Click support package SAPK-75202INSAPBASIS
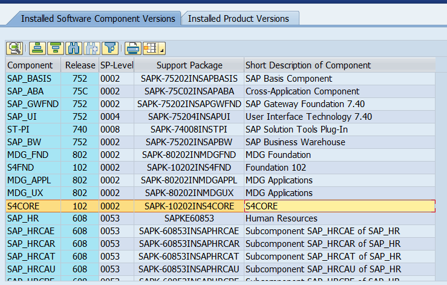The height and width of the screenshot is (285, 447). (189, 79)
